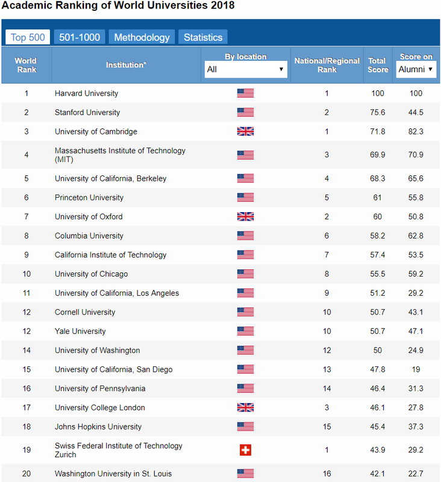
Task: Click the US flag in UC San Diego row
Action: [246, 369]
